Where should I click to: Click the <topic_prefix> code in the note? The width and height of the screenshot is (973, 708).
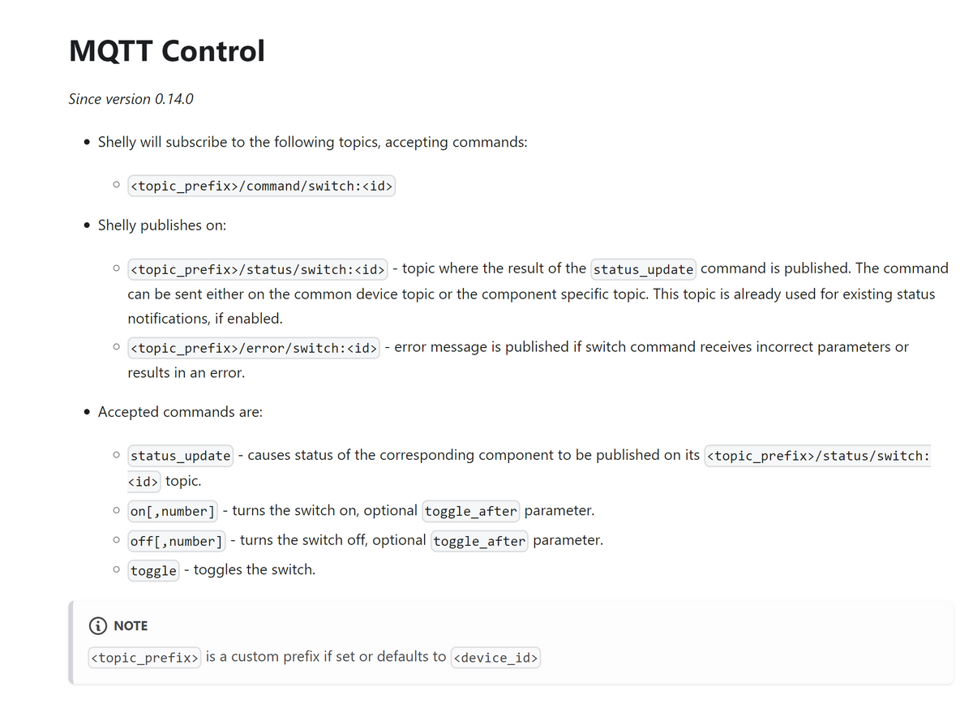145,658
